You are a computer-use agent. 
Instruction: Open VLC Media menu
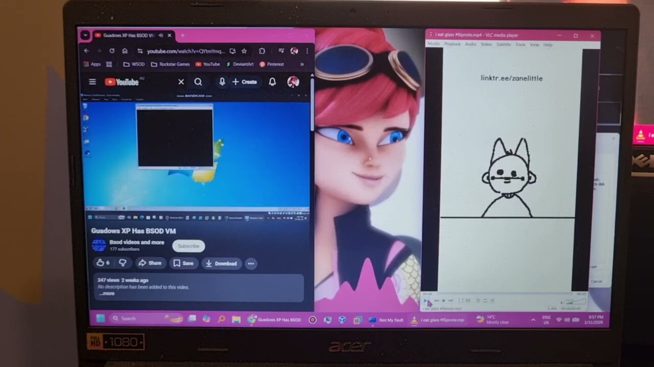433,44
